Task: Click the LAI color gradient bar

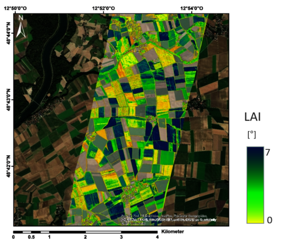Action: [255, 185]
